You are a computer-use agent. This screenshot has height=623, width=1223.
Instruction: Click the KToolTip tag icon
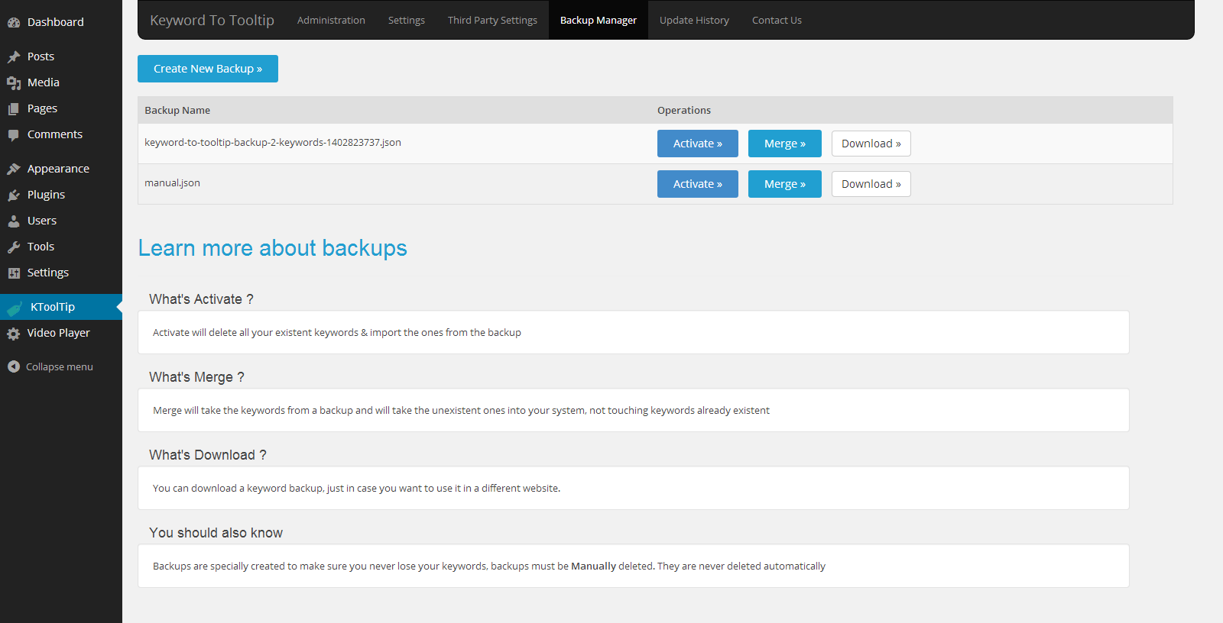pyautogui.click(x=15, y=308)
